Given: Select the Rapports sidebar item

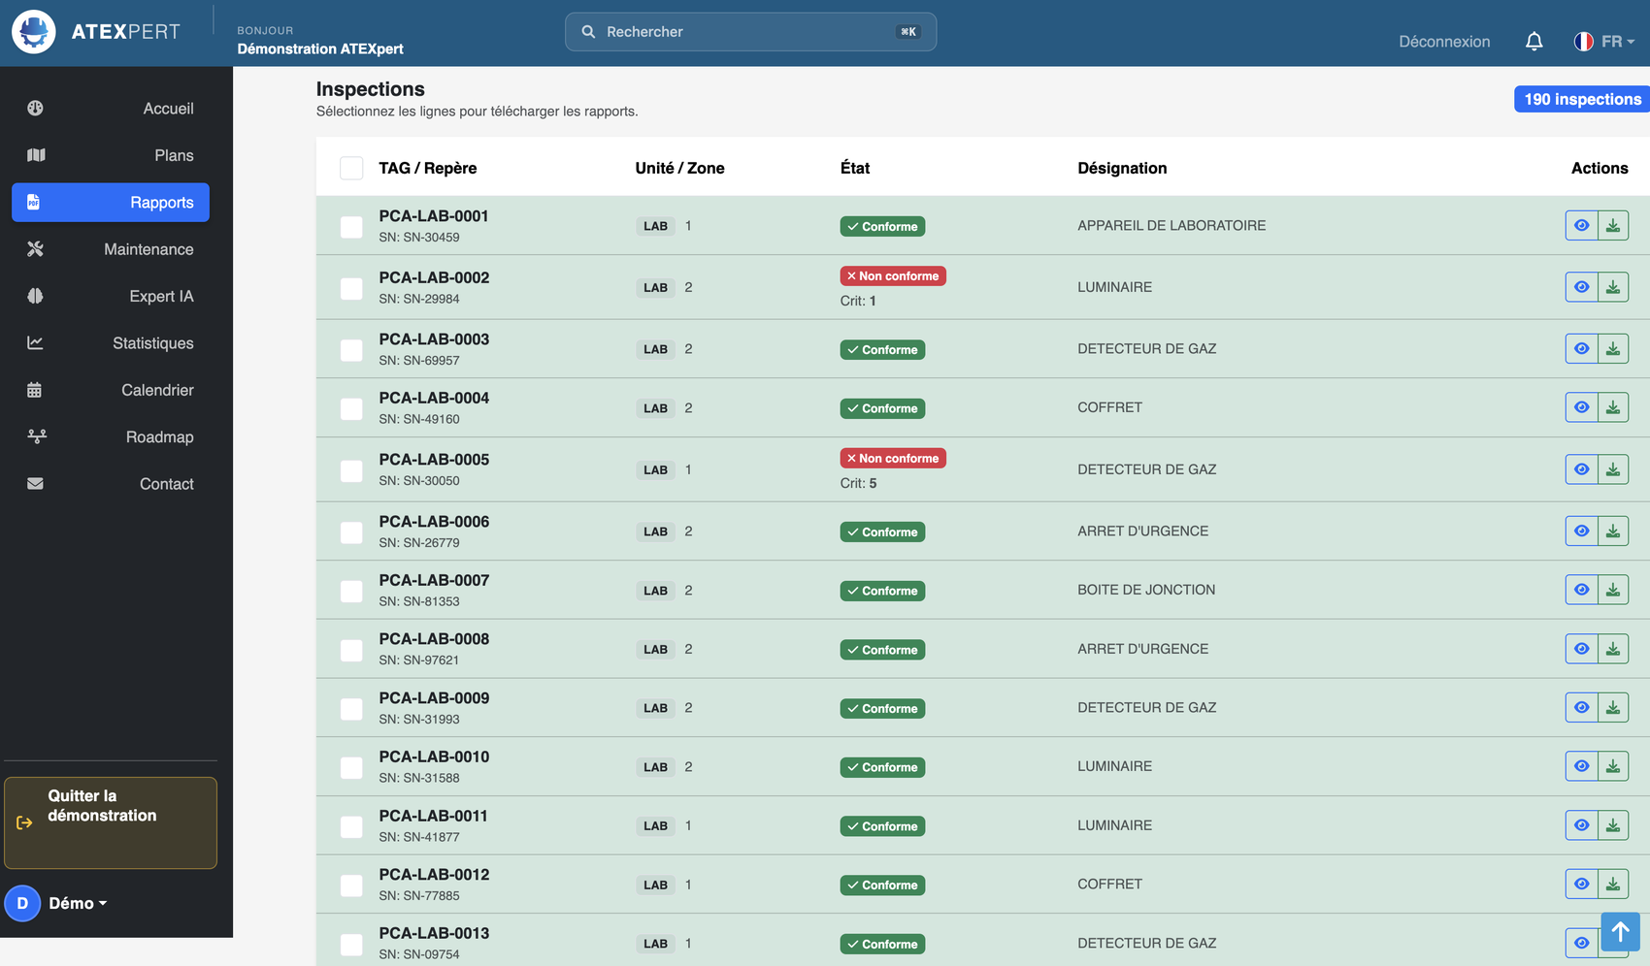Looking at the screenshot, I should tap(111, 203).
